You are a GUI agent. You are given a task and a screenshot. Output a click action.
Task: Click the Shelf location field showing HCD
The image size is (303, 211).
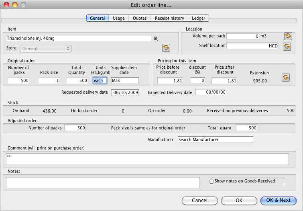252,46
